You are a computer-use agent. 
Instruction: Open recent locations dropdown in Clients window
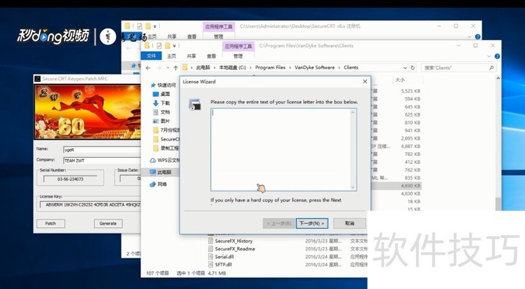168,68
